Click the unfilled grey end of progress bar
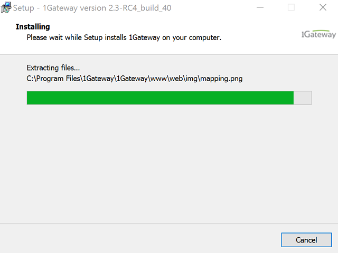 pyautogui.click(x=303, y=98)
